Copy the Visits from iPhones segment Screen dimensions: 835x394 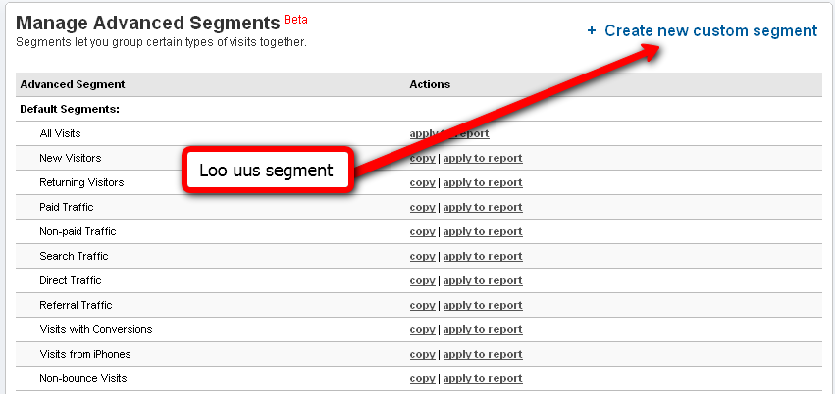coord(422,354)
